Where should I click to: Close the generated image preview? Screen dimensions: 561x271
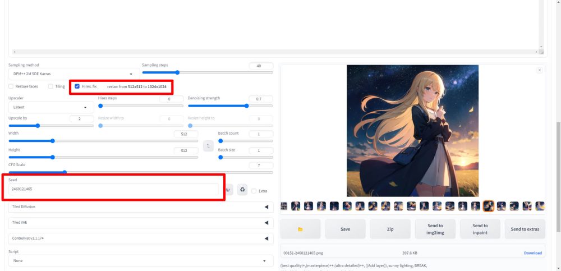[540, 70]
